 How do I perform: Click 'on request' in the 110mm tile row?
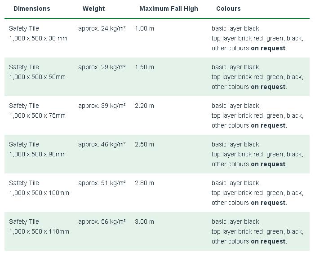pyautogui.click(x=268, y=241)
